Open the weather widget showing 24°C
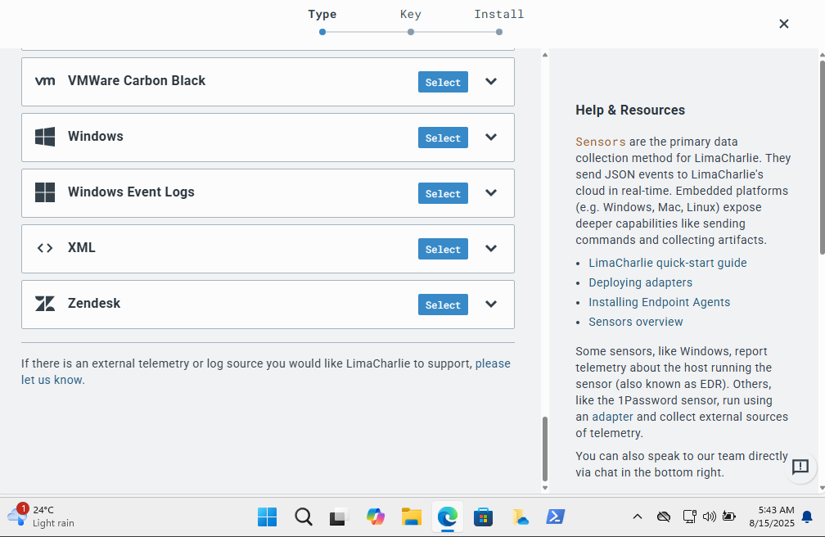This screenshot has height=537, width=825. tap(41, 517)
